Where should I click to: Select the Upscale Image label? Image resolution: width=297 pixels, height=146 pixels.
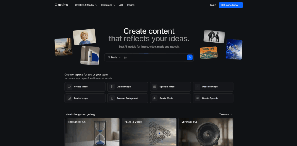pos(210,87)
